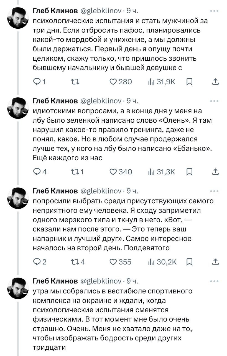Retweet the post with 4 retweets
The height and width of the screenshot is (356, 227).
pos(78,262)
